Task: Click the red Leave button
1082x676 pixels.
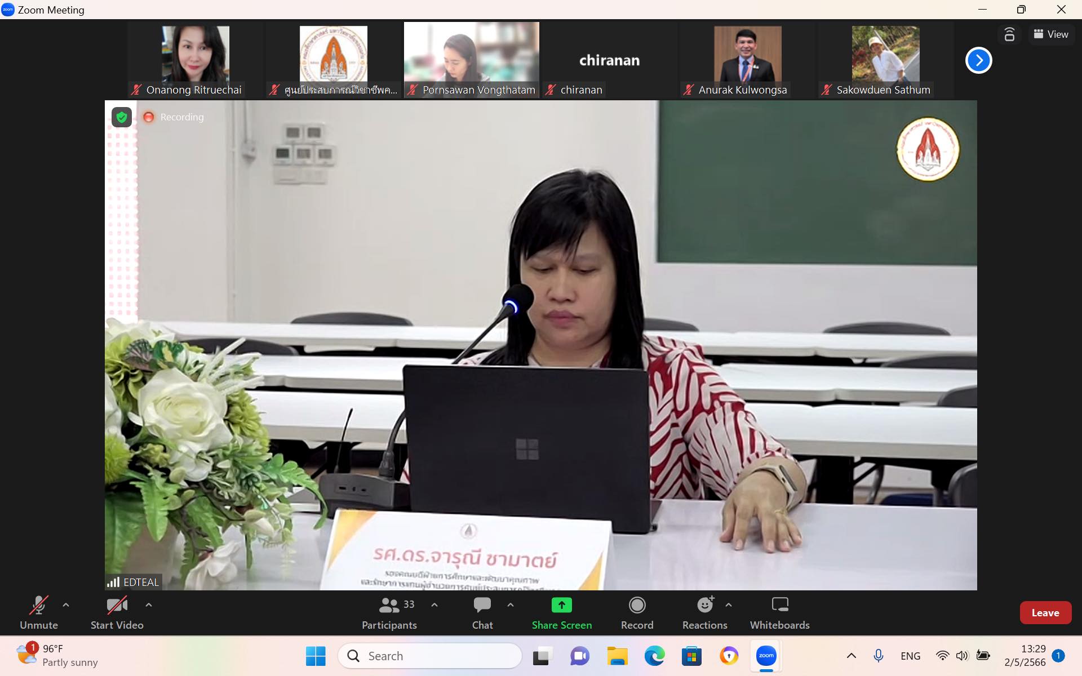Action: 1045,613
